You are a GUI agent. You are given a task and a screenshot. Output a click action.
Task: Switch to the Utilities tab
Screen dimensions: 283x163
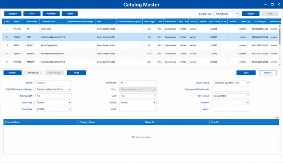13,73
